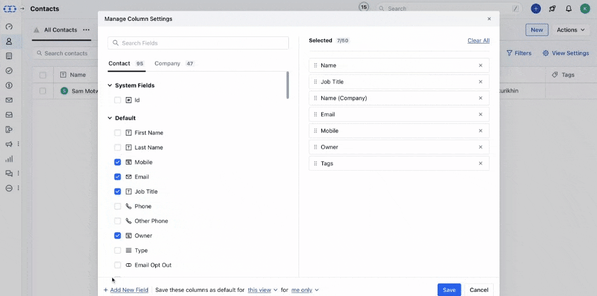The width and height of the screenshot is (597, 296).
Task: Check the Other Phone checkbox
Action: tap(118, 221)
